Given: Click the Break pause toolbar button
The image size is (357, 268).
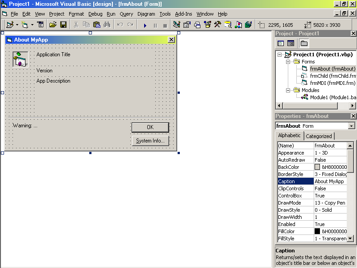Looking at the screenshot, I should (155, 25).
